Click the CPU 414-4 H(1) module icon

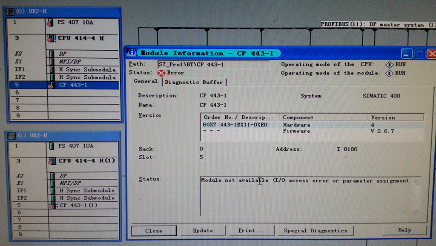coord(52,161)
